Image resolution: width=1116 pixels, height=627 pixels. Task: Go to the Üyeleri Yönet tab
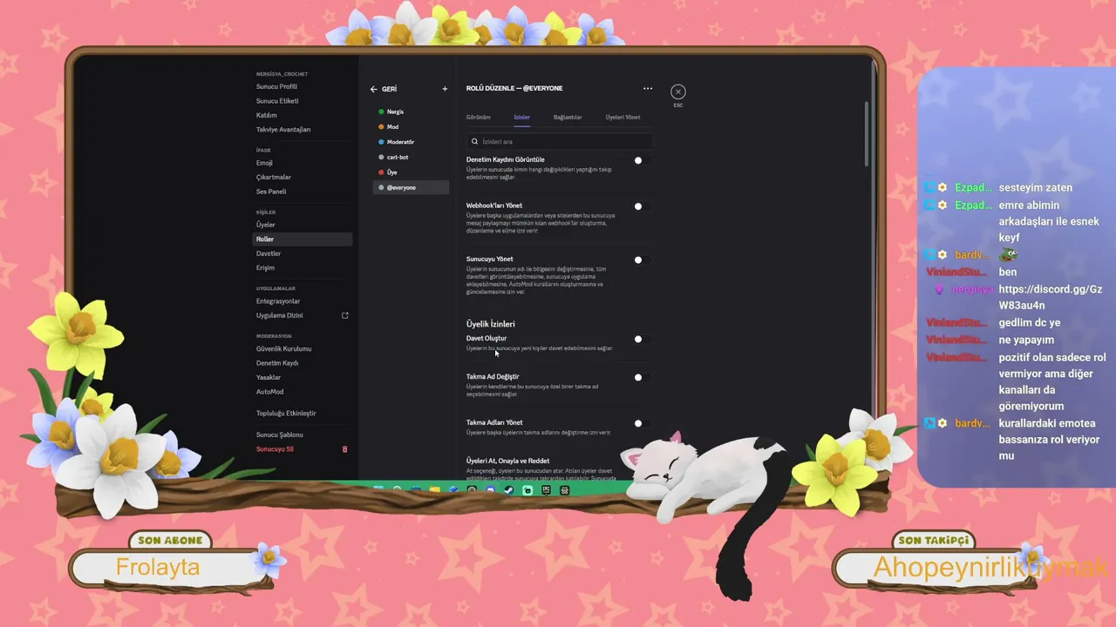(x=623, y=117)
